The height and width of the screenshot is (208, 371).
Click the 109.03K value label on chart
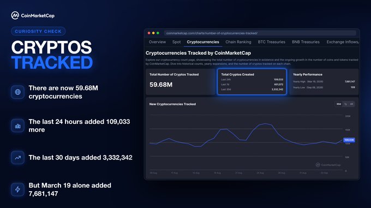click(349, 140)
